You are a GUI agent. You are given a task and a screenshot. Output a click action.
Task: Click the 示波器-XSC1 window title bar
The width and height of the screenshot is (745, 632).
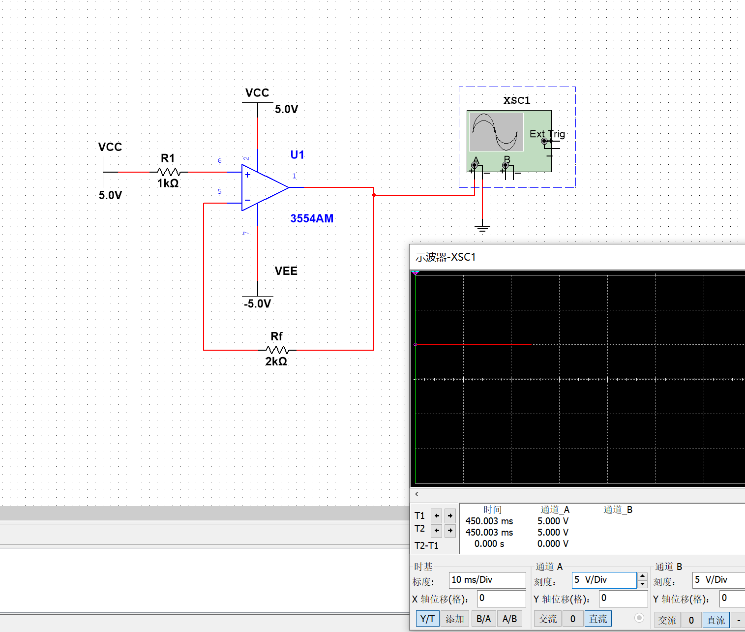(x=577, y=257)
